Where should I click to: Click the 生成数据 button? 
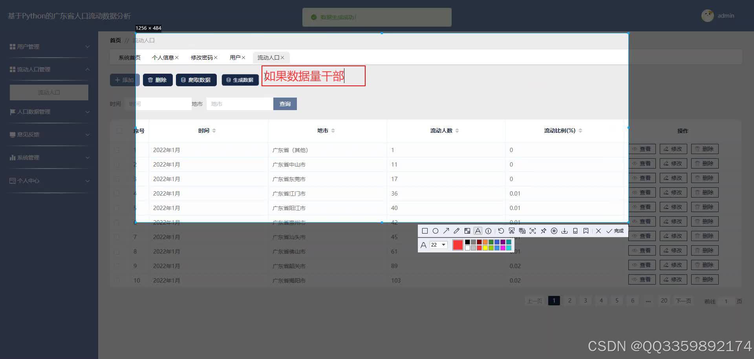[240, 80]
